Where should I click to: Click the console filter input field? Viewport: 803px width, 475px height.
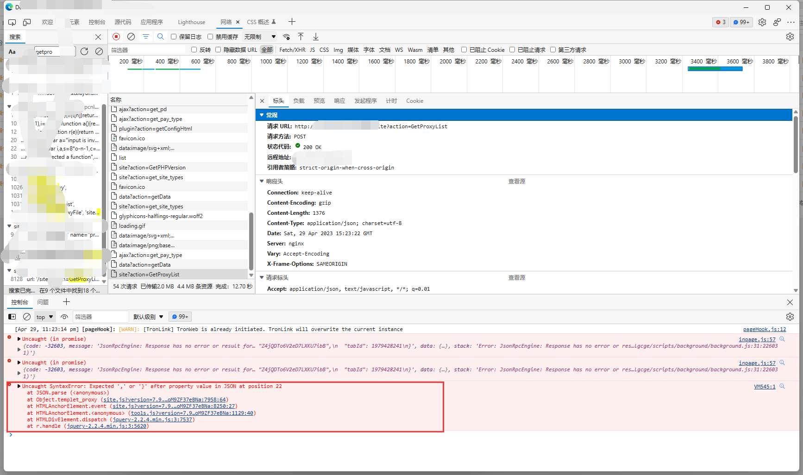coord(100,317)
